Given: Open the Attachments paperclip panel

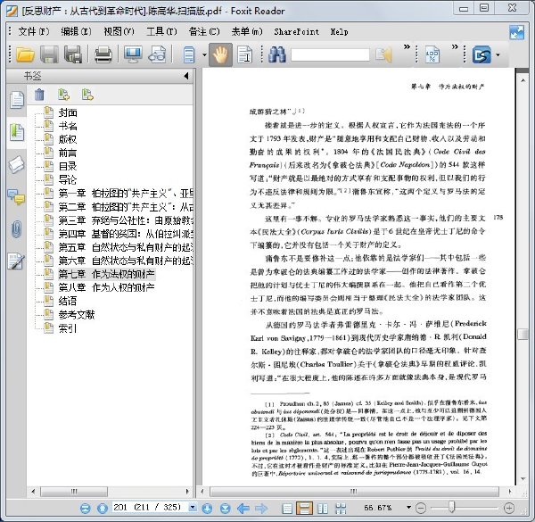Looking at the screenshot, I should click(16, 228).
